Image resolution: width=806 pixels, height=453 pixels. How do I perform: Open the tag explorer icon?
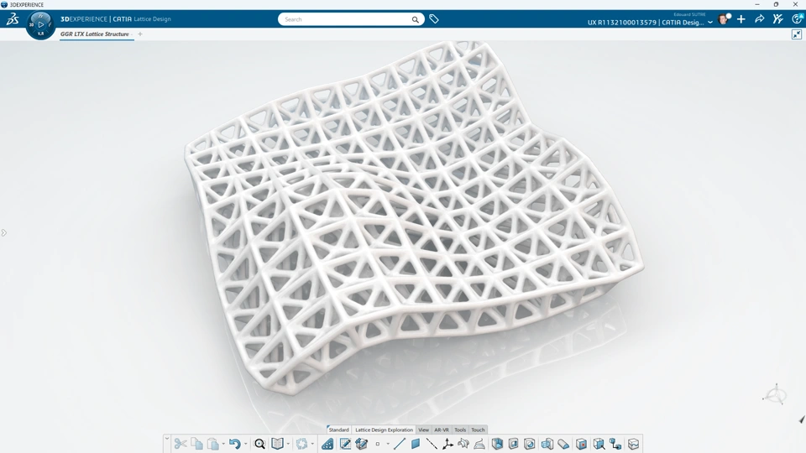434,19
